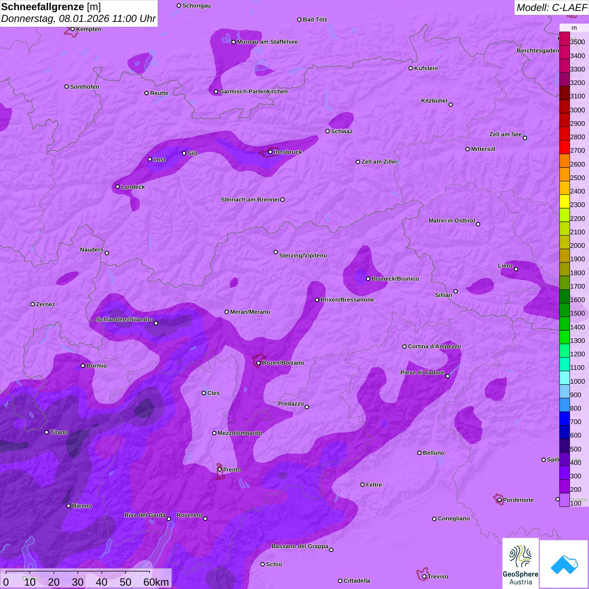The height and width of the screenshot is (589, 589).
Task: Select the Bormio city marker dot
Action: (83, 366)
